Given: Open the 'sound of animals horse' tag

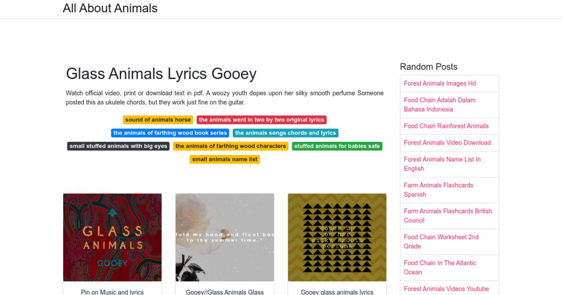Looking at the screenshot, I should click(x=158, y=120).
